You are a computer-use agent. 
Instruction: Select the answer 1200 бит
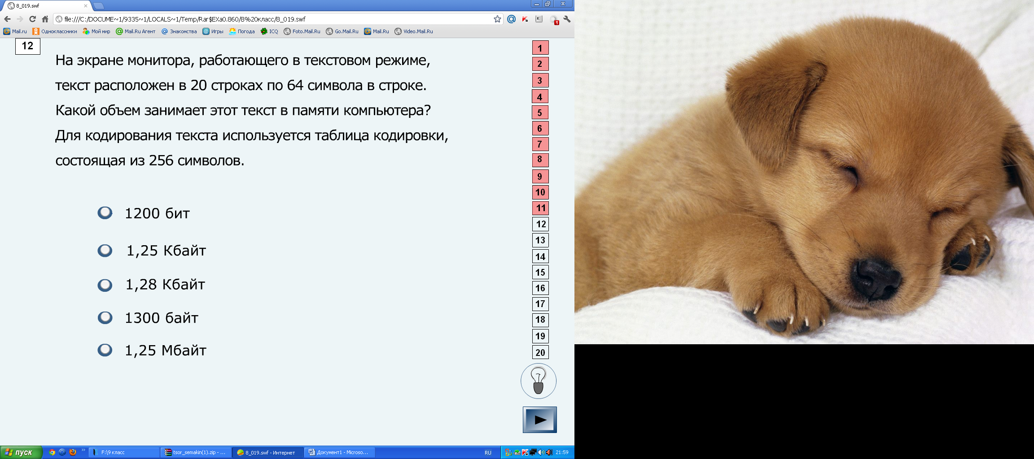click(x=105, y=212)
